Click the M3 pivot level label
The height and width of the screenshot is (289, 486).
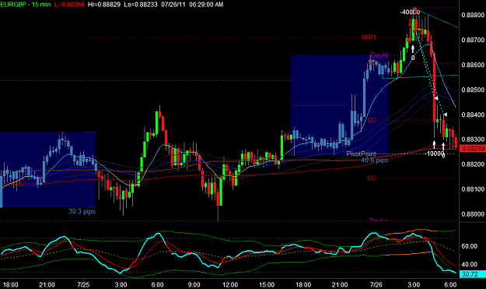[x=372, y=120]
